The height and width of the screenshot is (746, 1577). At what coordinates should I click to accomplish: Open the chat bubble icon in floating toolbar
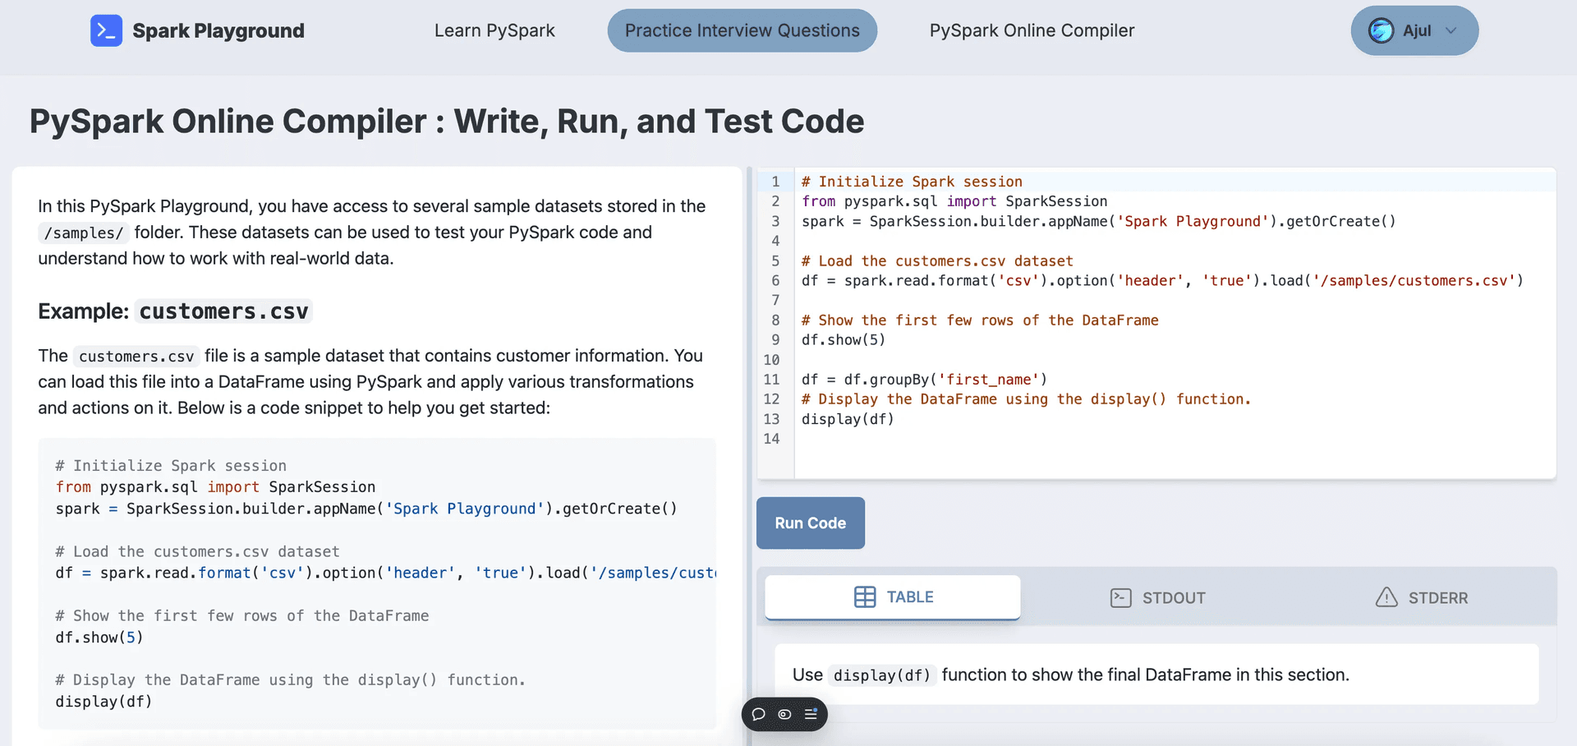pyautogui.click(x=758, y=715)
